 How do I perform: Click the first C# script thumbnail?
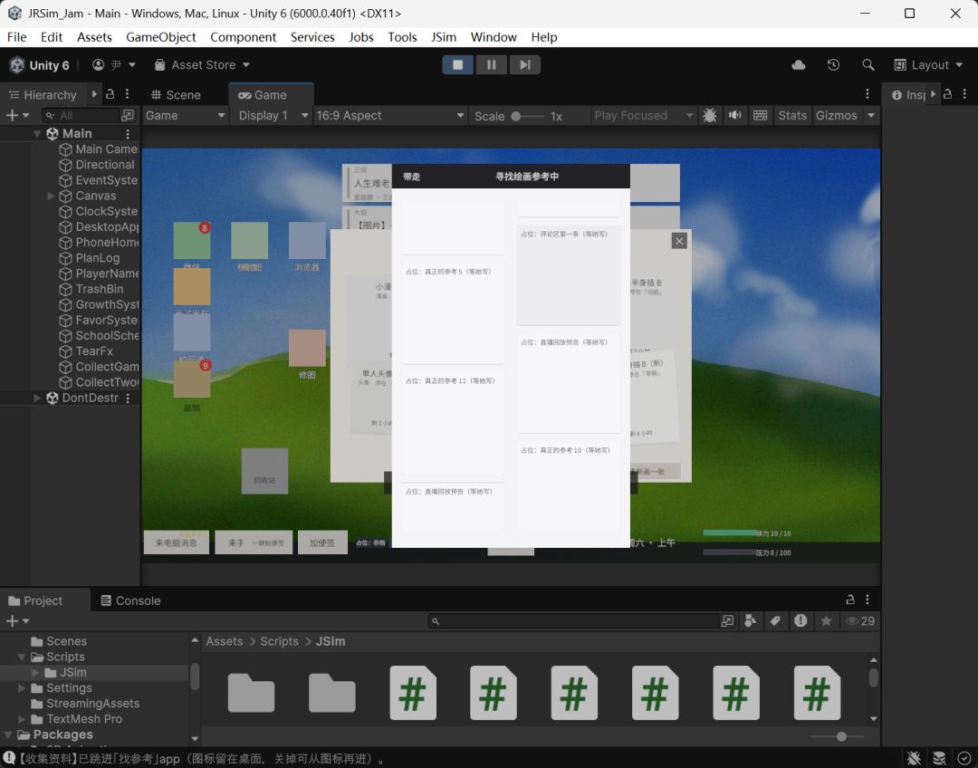pyautogui.click(x=412, y=693)
